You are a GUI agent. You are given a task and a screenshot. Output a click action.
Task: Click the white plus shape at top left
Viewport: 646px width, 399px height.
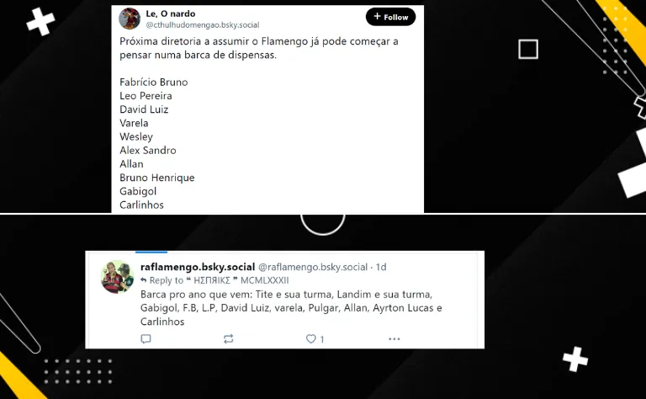40,22
